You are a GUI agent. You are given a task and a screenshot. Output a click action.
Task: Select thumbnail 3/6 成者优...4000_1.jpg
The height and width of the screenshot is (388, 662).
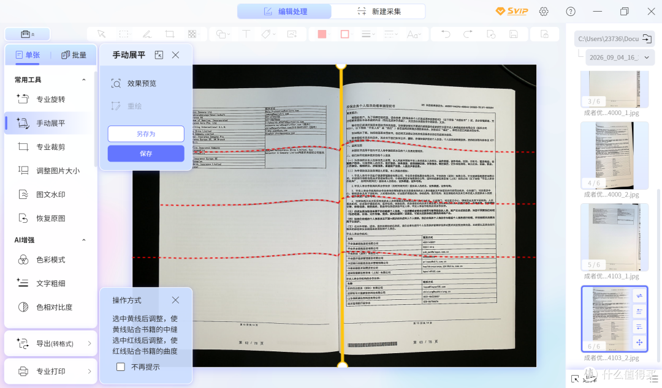[x=614, y=89]
